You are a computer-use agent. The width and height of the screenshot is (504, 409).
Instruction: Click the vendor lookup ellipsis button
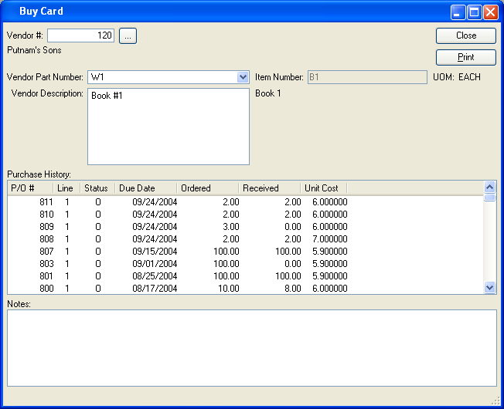[128, 35]
